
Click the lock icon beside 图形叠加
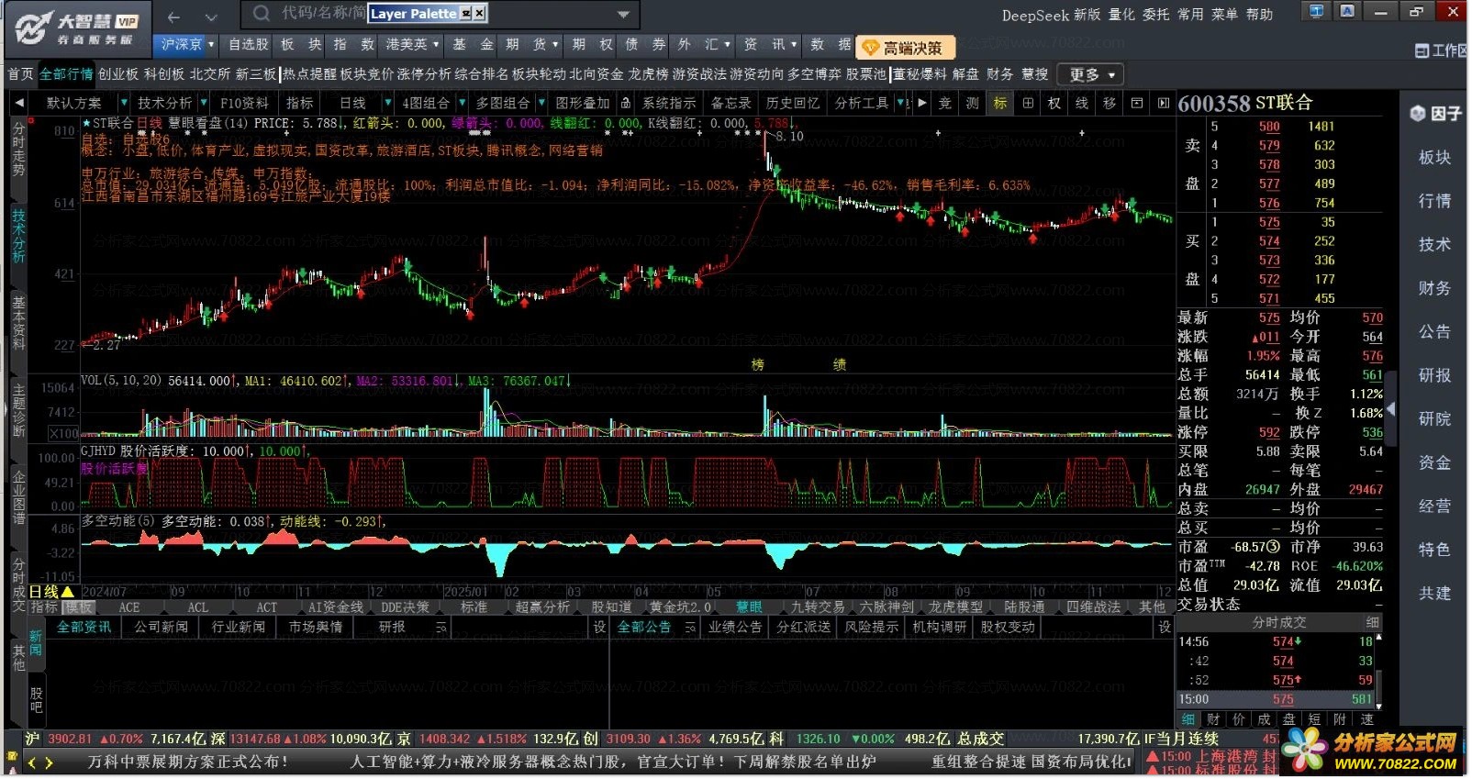[x=626, y=103]
